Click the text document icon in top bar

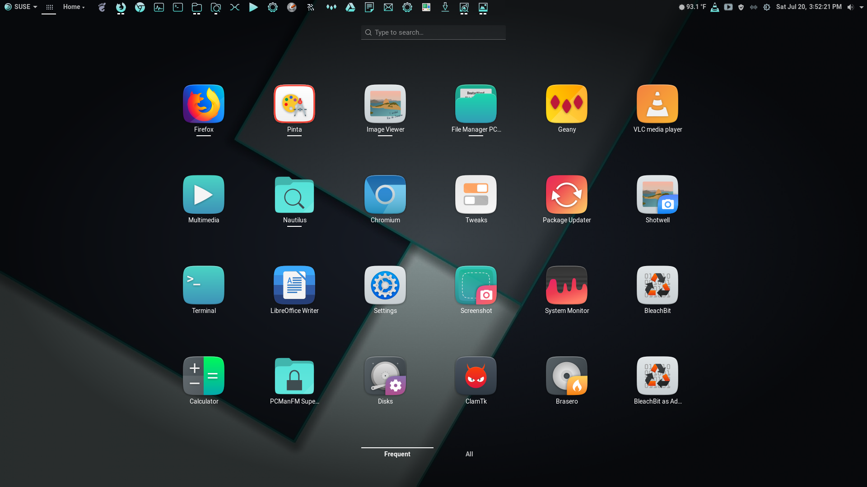pos(369,7)
